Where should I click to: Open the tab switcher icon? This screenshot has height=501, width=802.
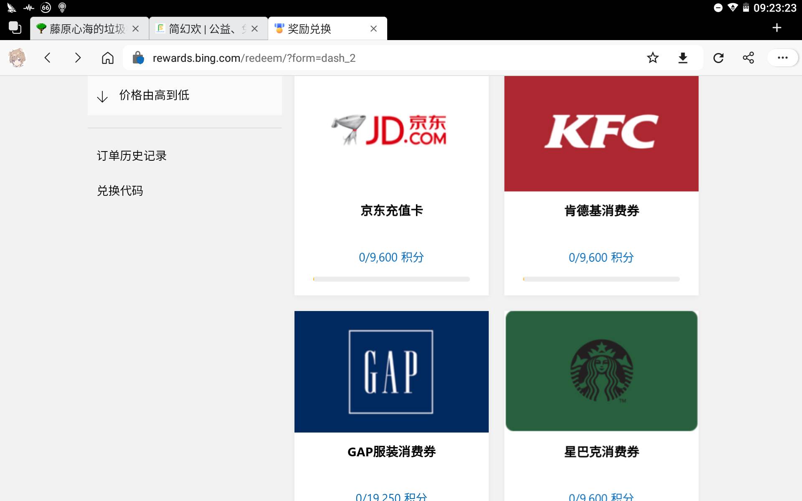pyautogui.click(x=15, y=28)
